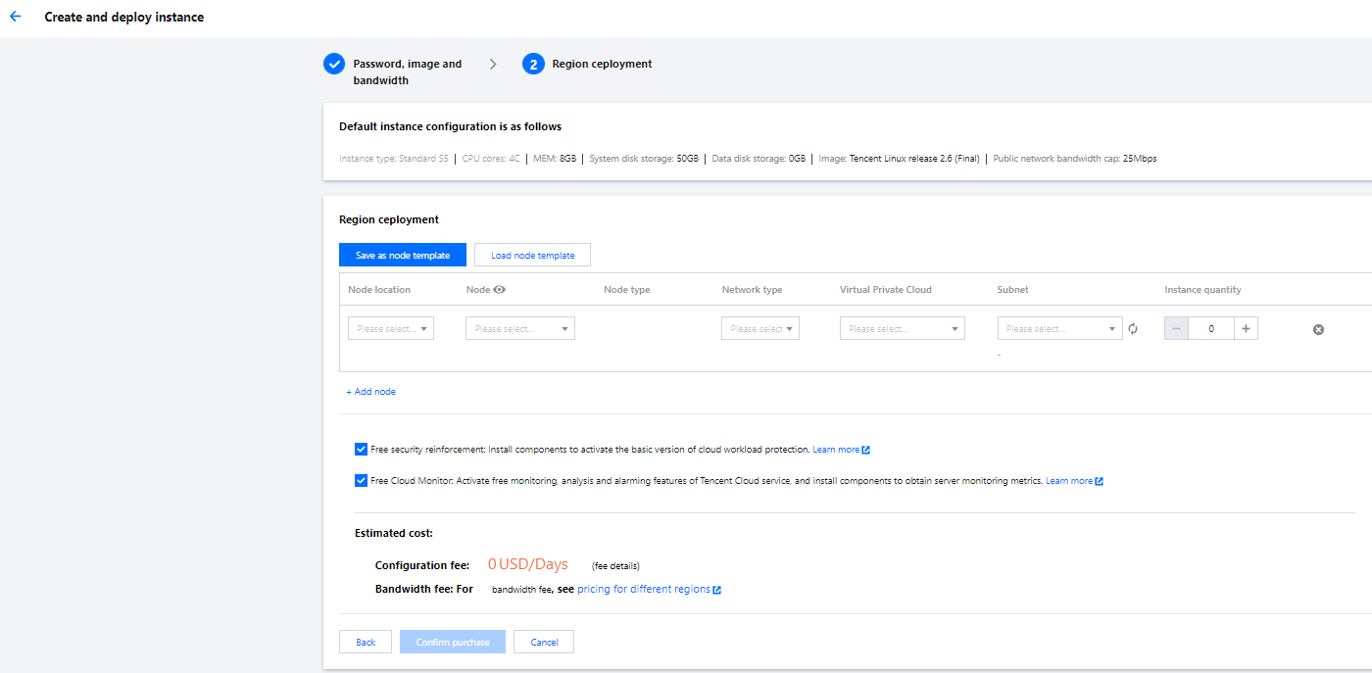Click the eye icon next to Node
1372x673 pixels.
click(500, 290)
